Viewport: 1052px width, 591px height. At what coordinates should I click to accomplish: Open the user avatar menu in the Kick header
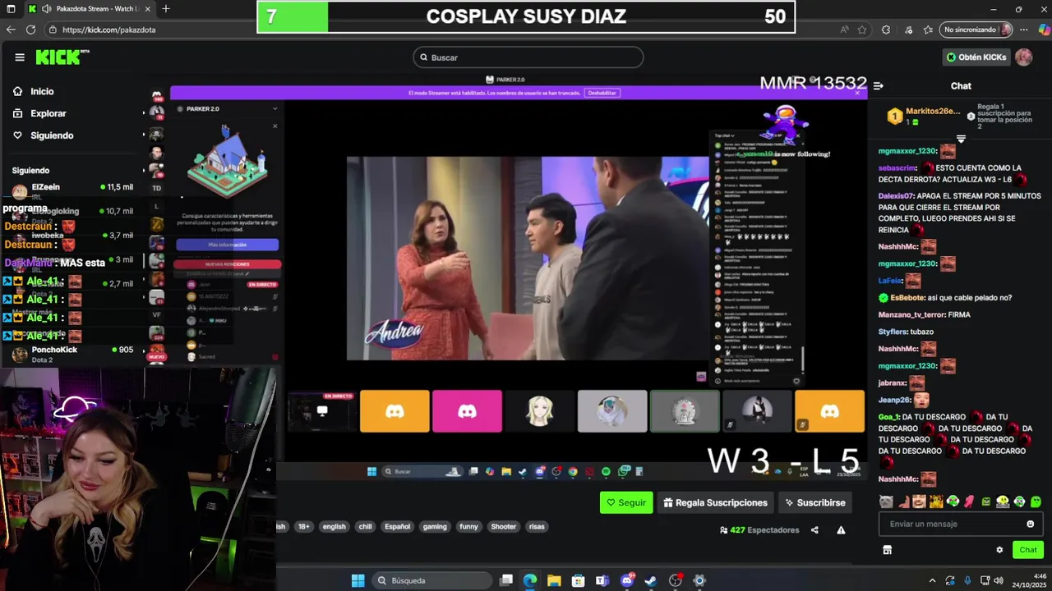pyautogui.click(x=1023, y=57)
